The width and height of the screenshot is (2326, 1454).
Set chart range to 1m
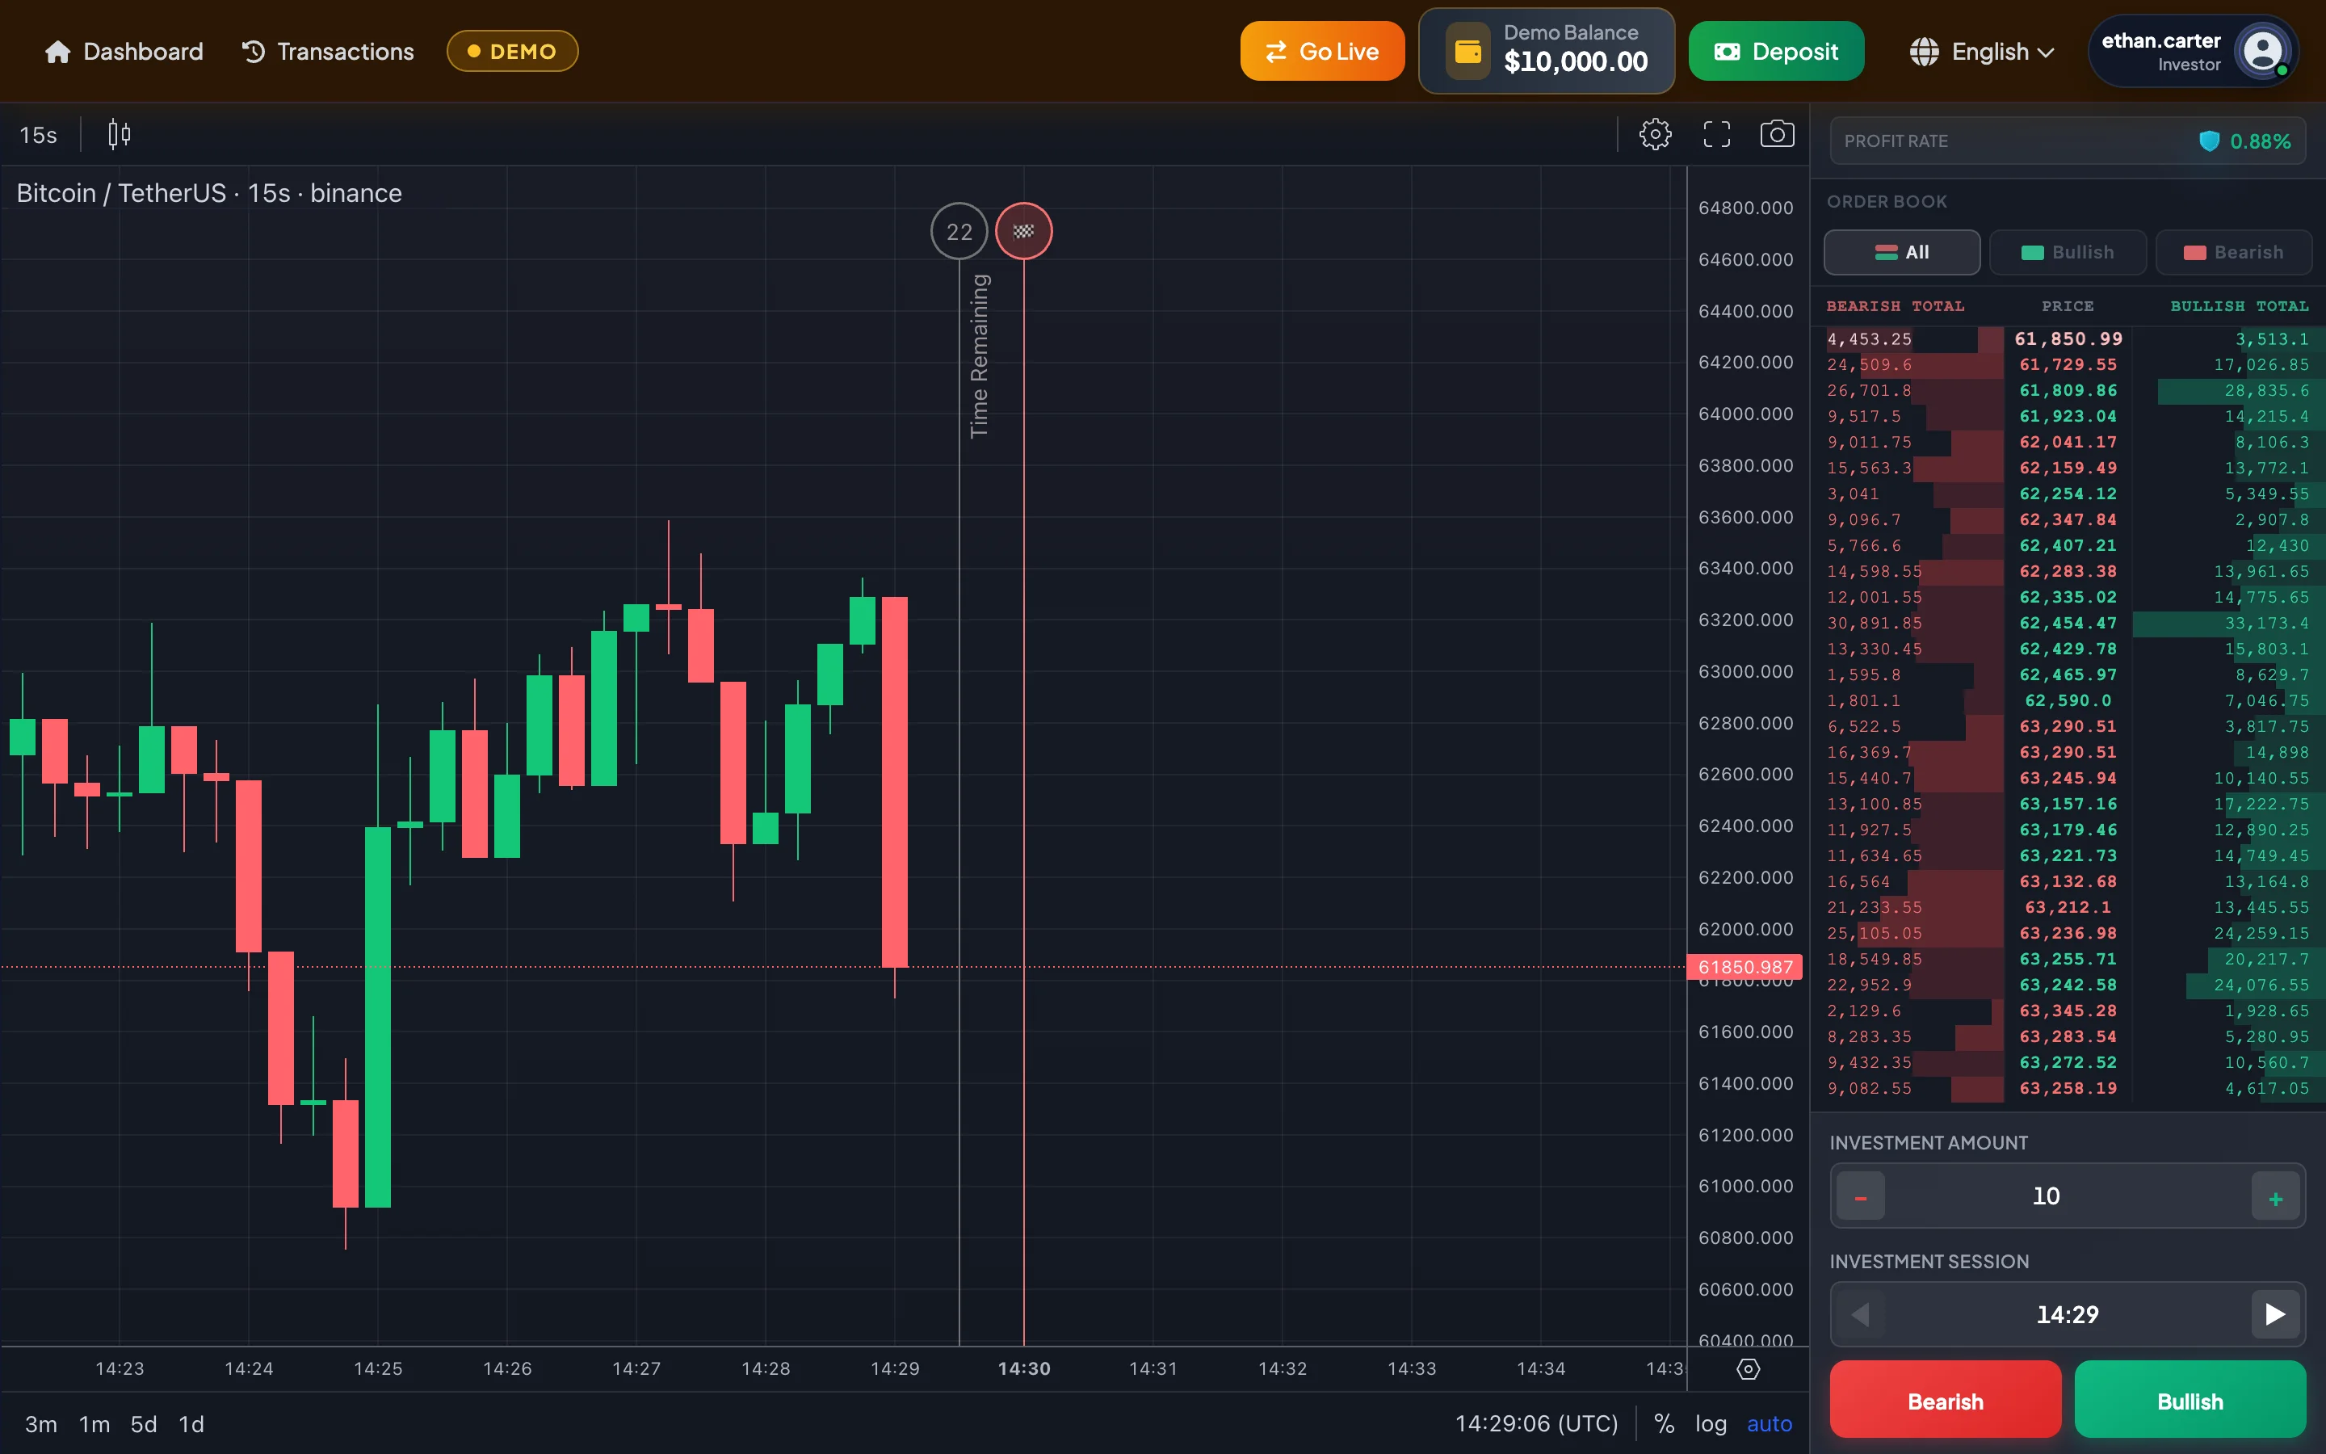coord(94,1424)
